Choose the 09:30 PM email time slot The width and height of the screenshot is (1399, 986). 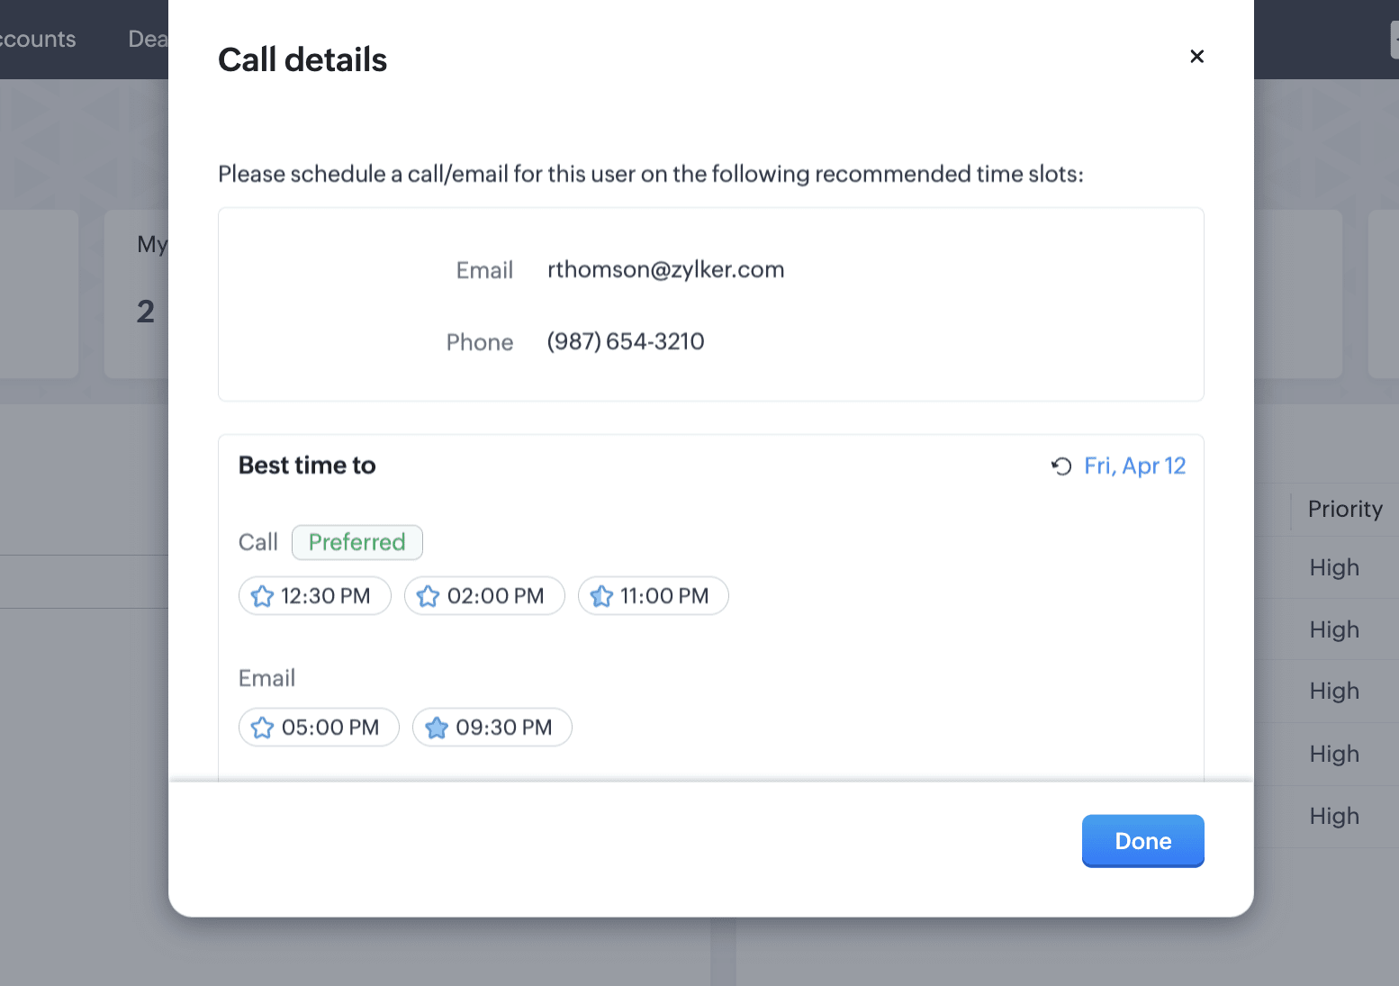[503, 728]
